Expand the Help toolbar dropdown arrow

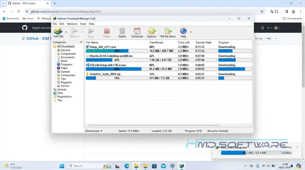click(x=191, y=32)
